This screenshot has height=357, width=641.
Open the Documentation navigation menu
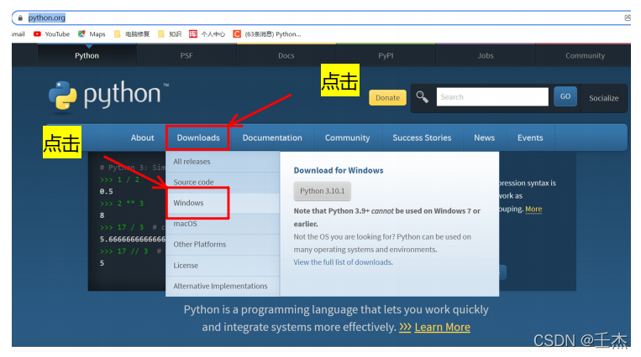272,138
